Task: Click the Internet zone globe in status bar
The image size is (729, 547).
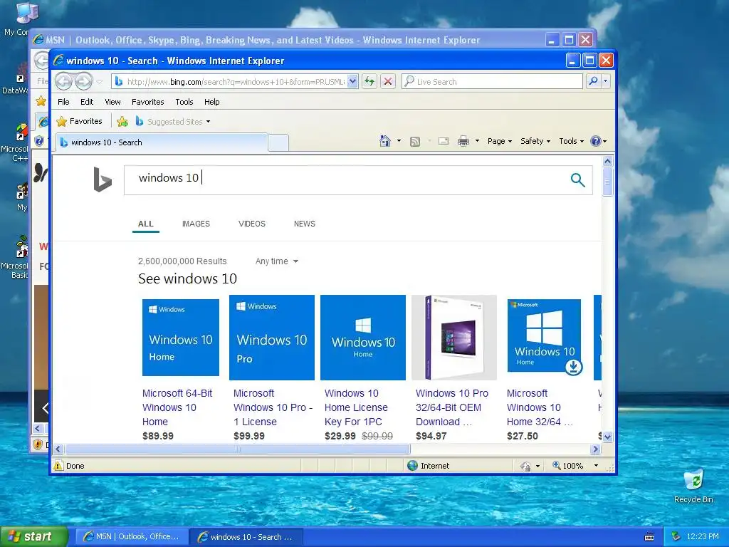Action: coord(412,466)
